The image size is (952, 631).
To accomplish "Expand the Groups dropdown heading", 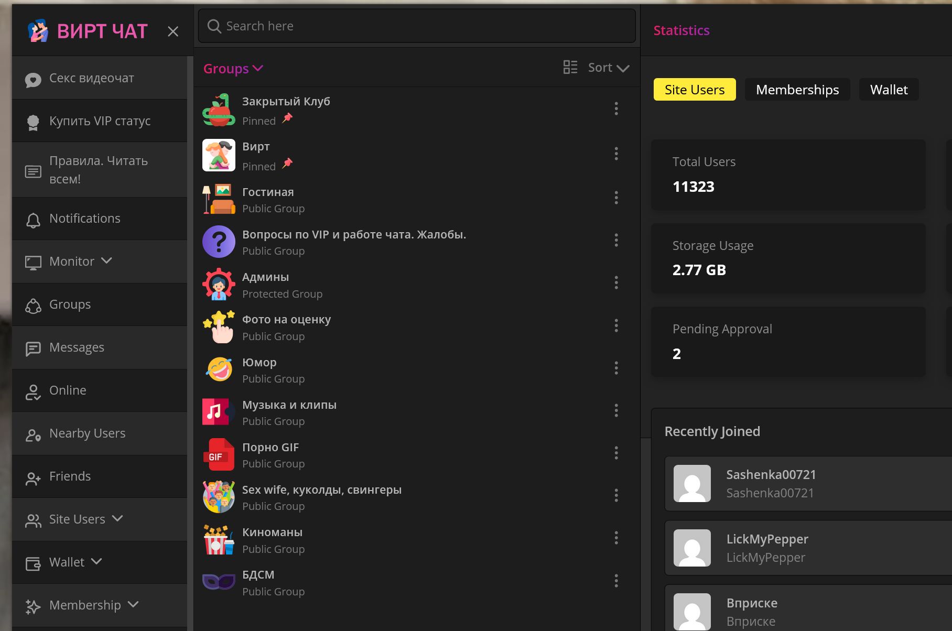I will pyautogui.click(x=233, y=69).
